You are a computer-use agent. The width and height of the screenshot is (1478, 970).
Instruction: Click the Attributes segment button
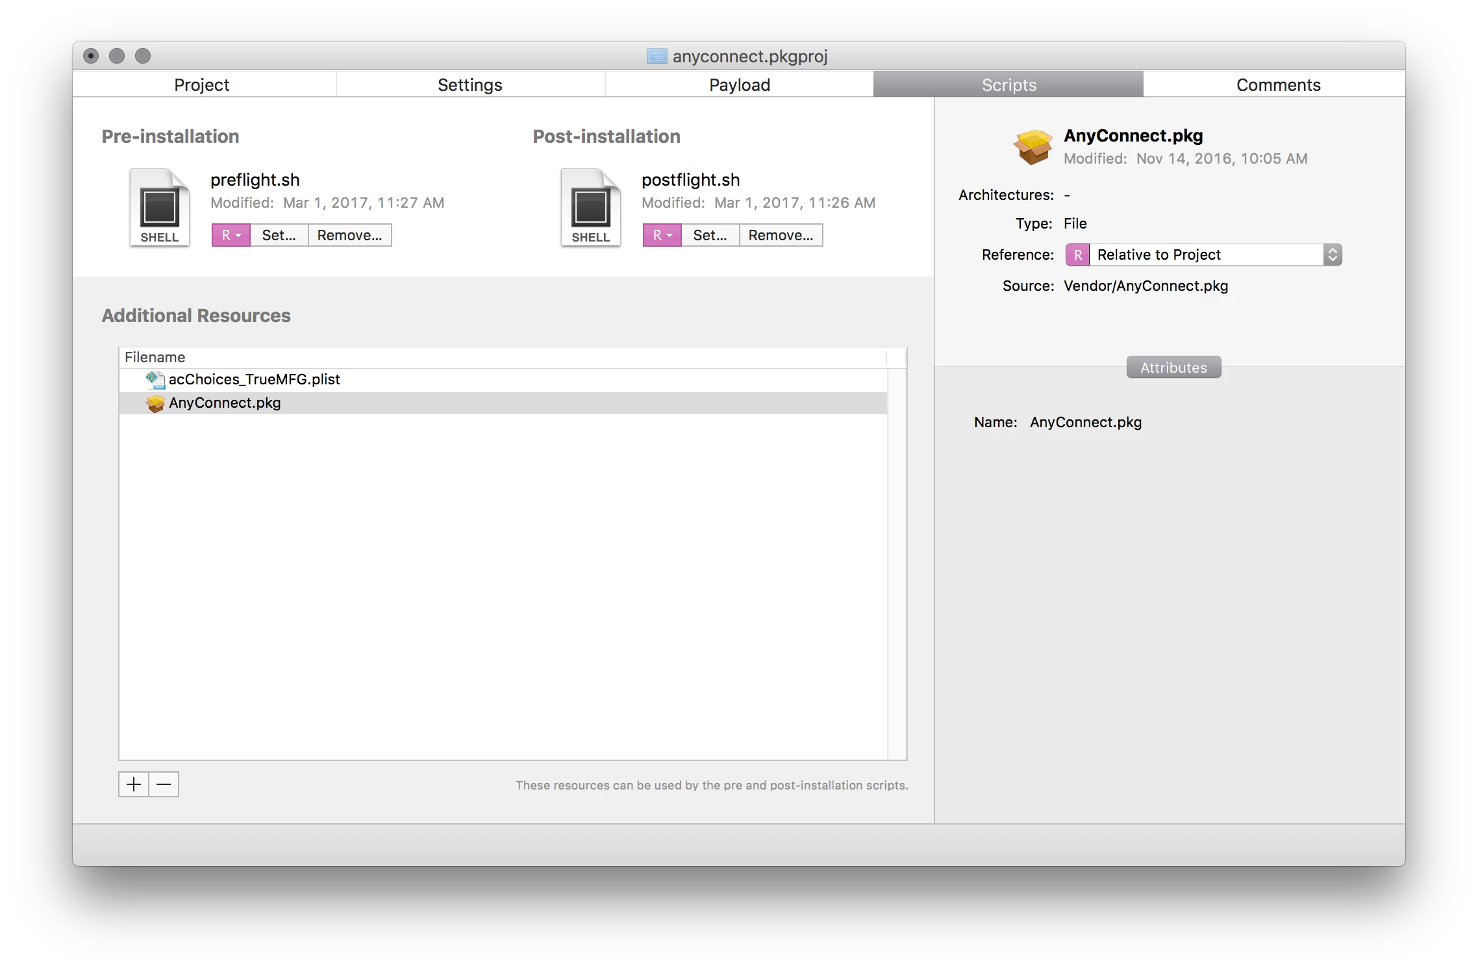point(1173,367)
